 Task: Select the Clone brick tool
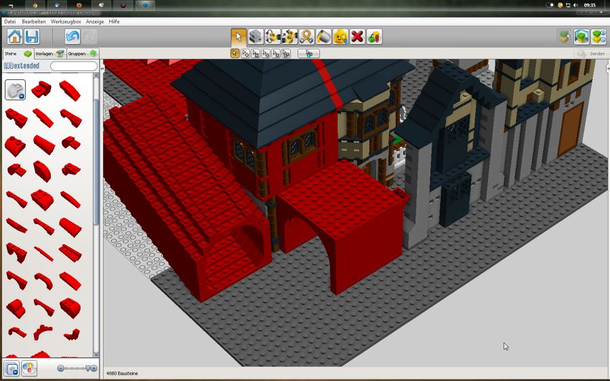tap(256, 37)
